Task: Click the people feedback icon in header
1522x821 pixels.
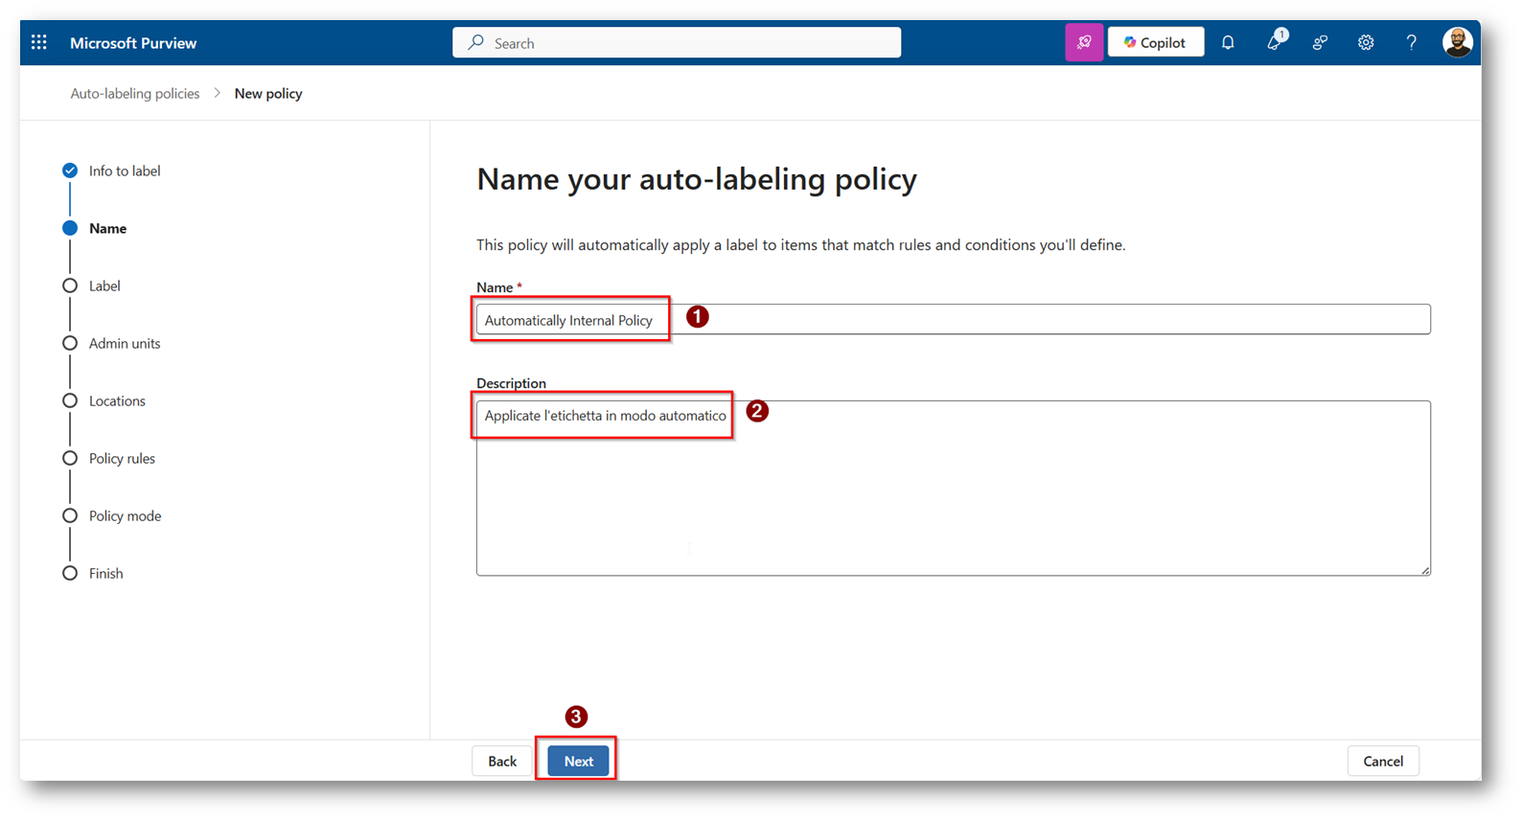Action: [x=1320, y=43]
